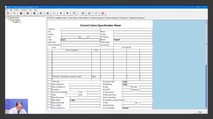Viewport: 213px width, 119px height.
Task: Collapse the Project1 tree node
Action: (x=8, y=20)
